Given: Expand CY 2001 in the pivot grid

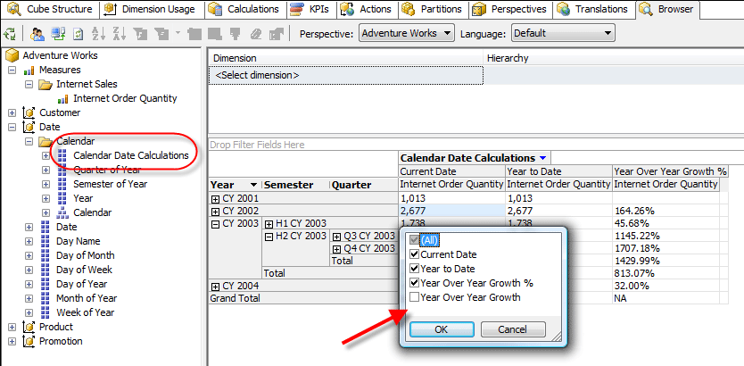Looking at the screenshot, I should (x=215, y=199).
